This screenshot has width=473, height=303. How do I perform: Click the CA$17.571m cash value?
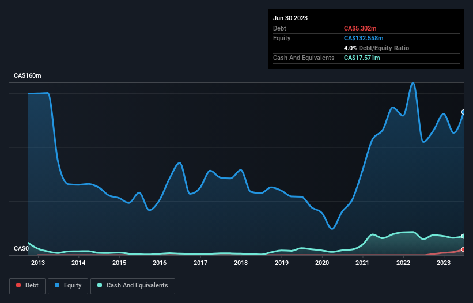362,58
